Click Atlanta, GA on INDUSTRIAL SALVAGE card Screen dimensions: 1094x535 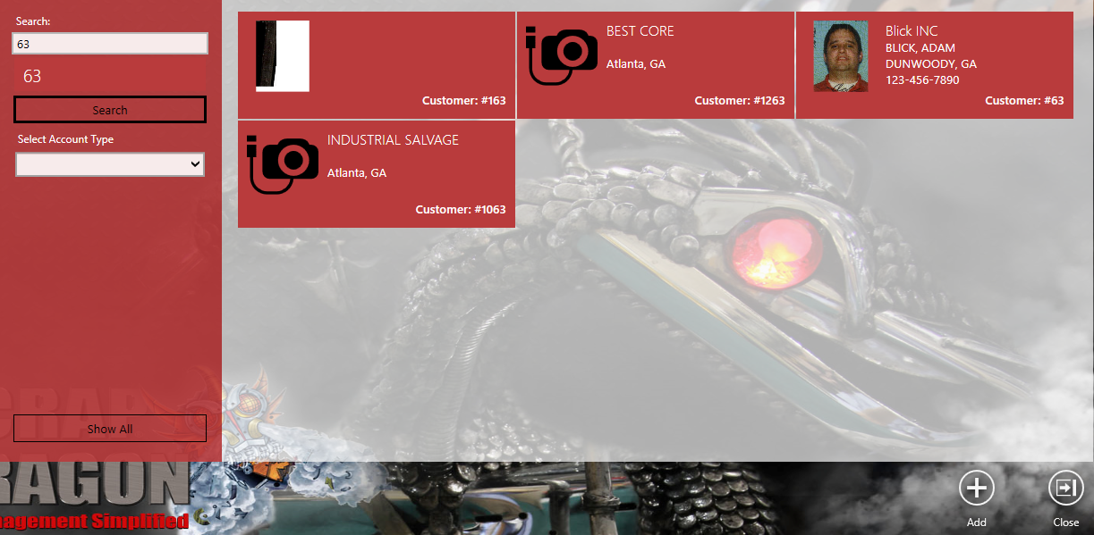tap(357, 173)
